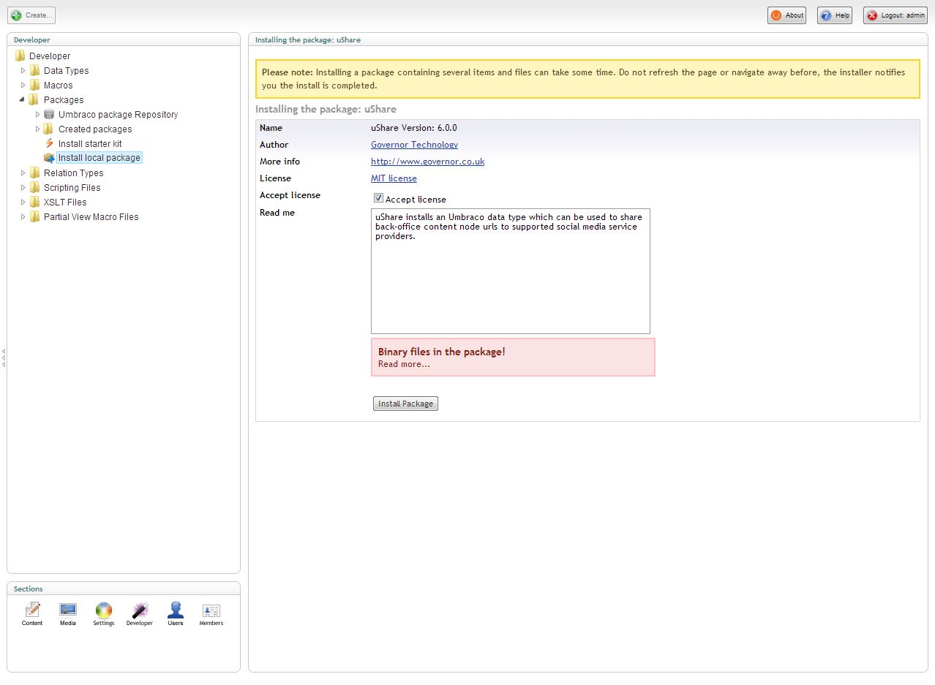Open Created packages tree item
Viewport: 935px width, 685px height.
click(95, 129)
